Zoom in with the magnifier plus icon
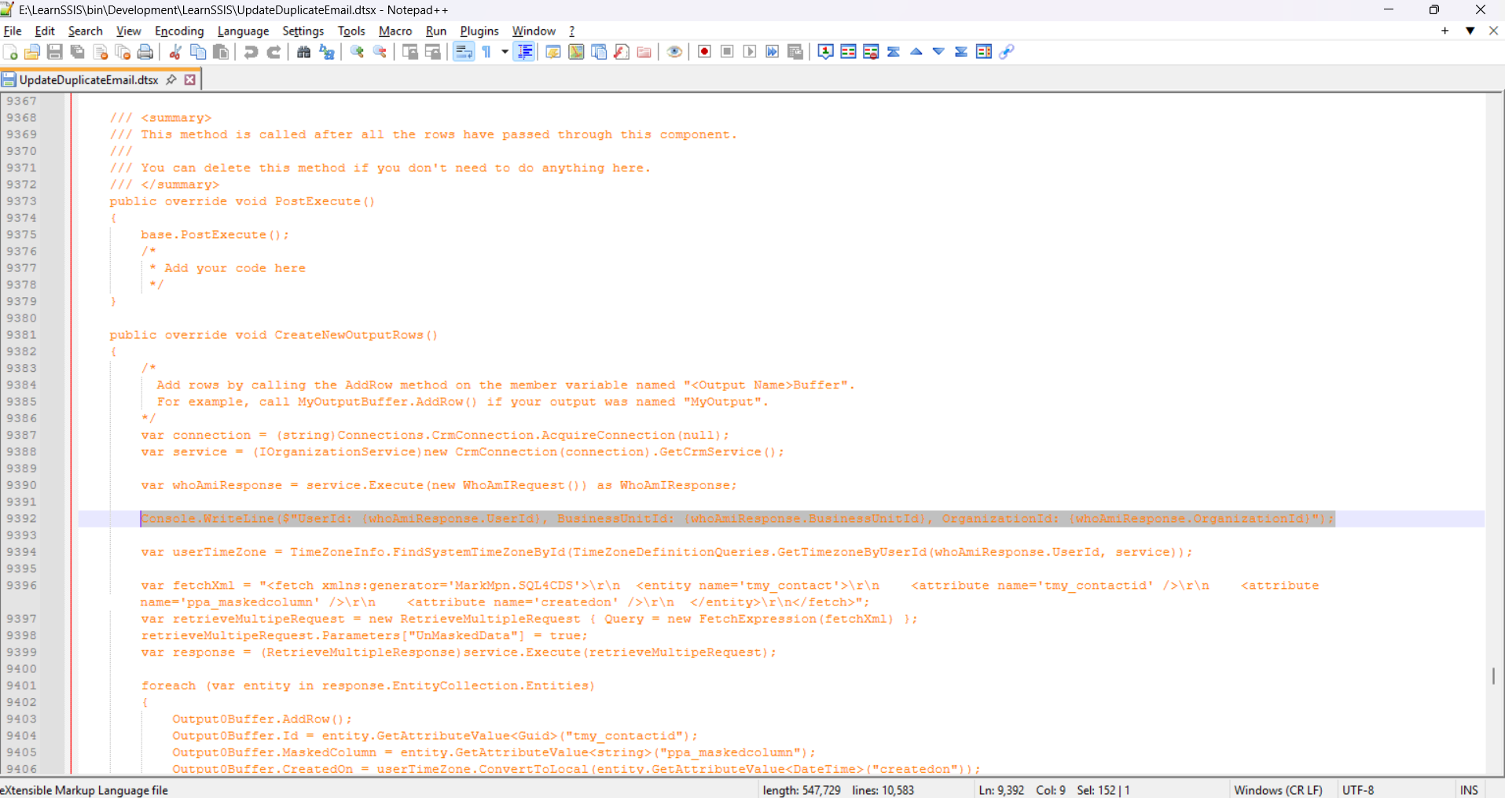 pyautogui.click(x=357, y=52)
